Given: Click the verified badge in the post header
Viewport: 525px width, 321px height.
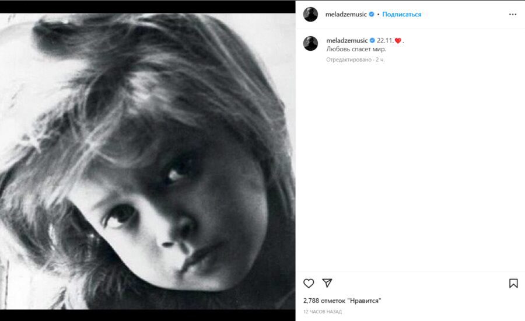Looking at the screenshot, I should (x=372, y=14).
